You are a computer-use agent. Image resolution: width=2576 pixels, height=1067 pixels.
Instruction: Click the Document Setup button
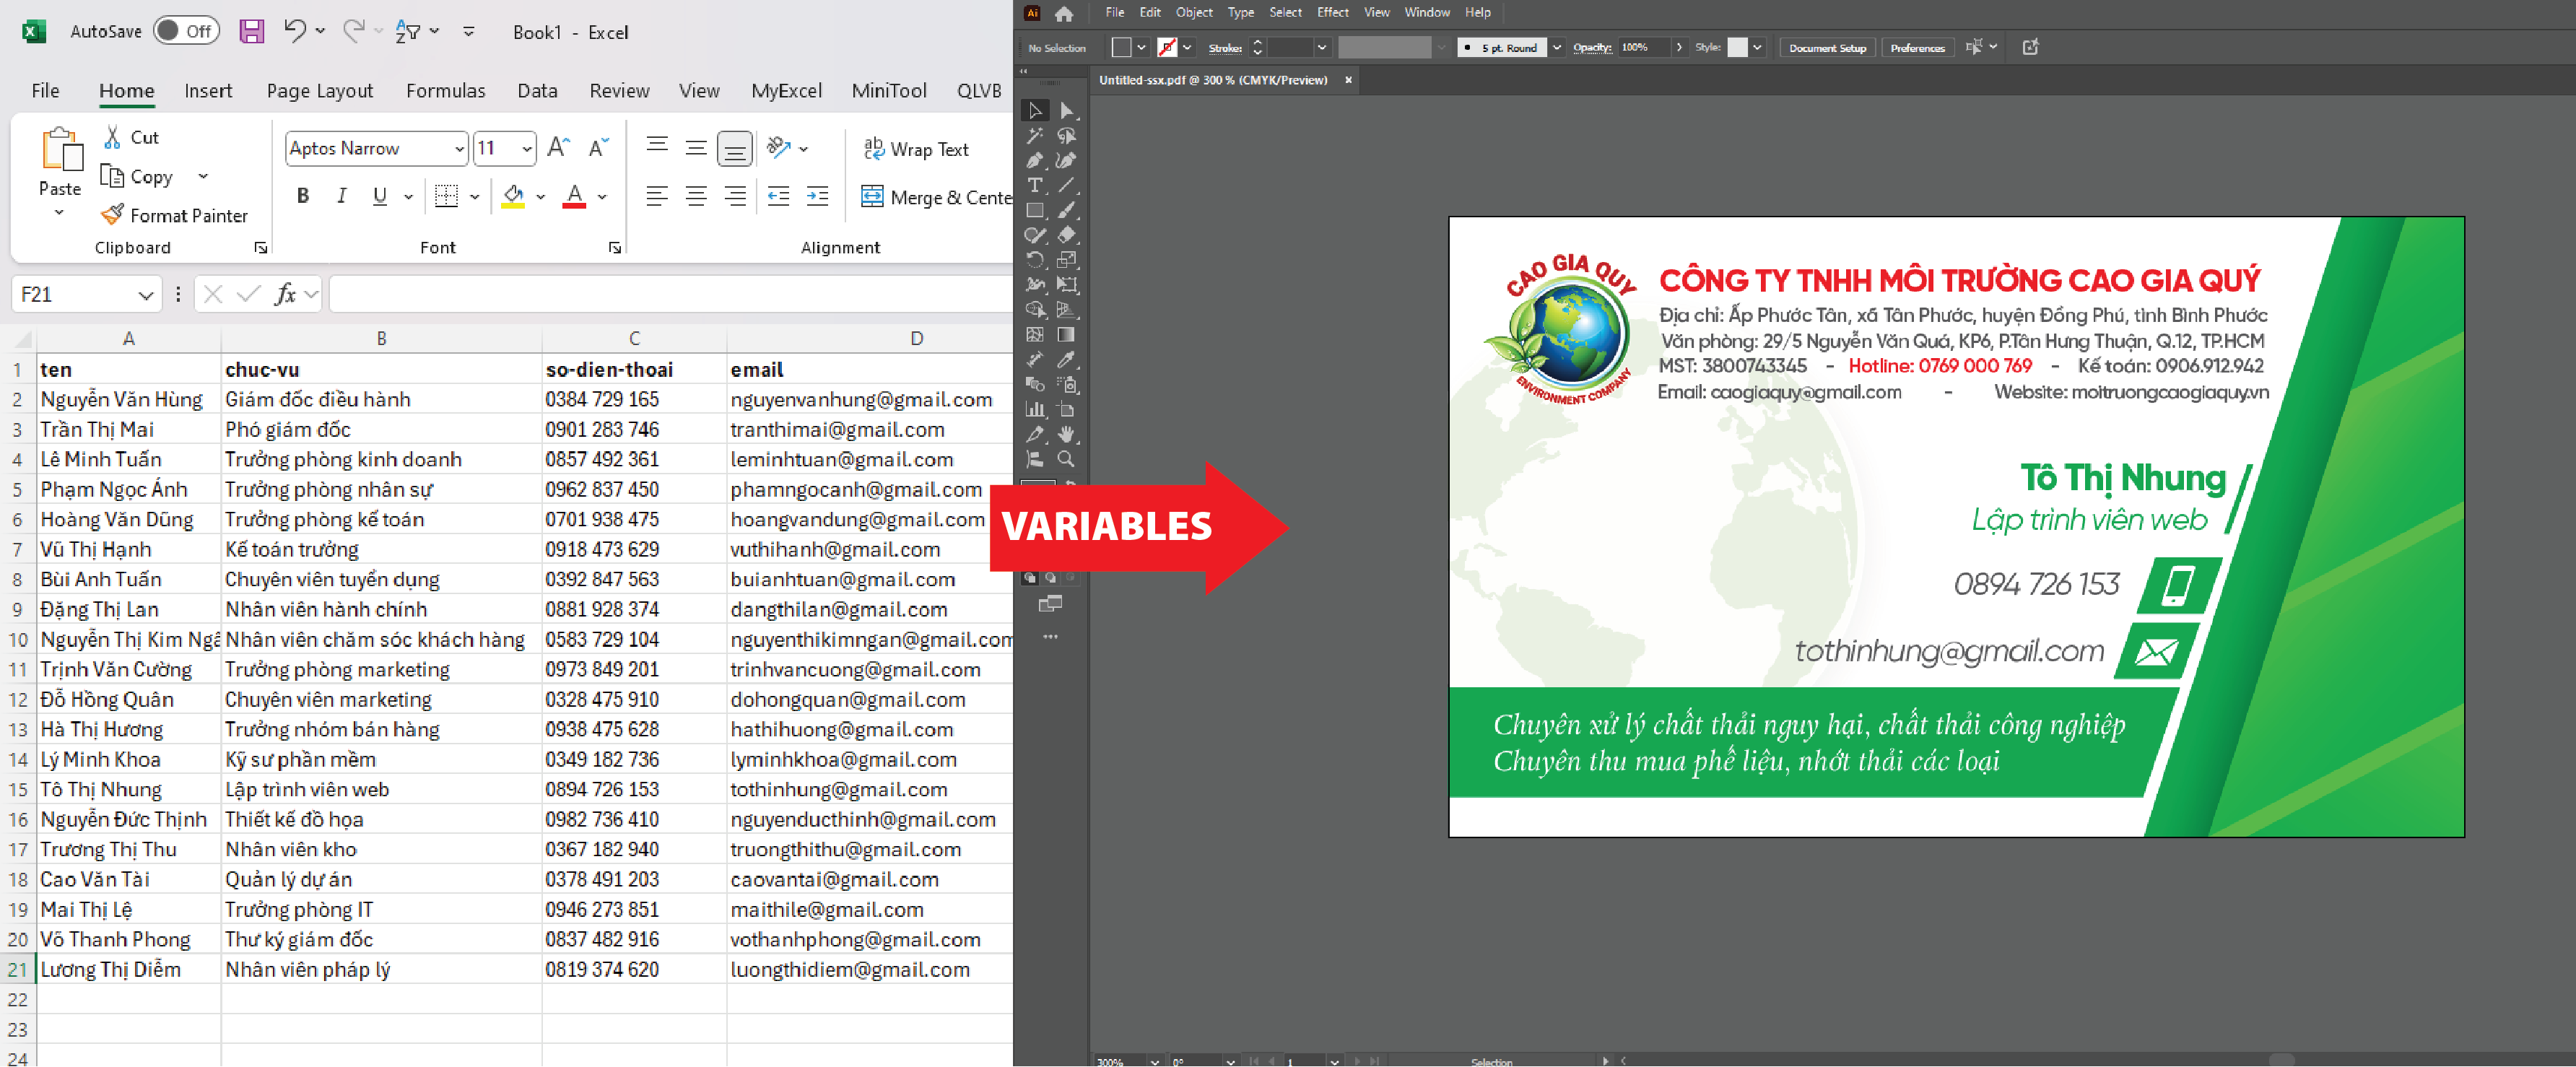tap(1827, 48)
